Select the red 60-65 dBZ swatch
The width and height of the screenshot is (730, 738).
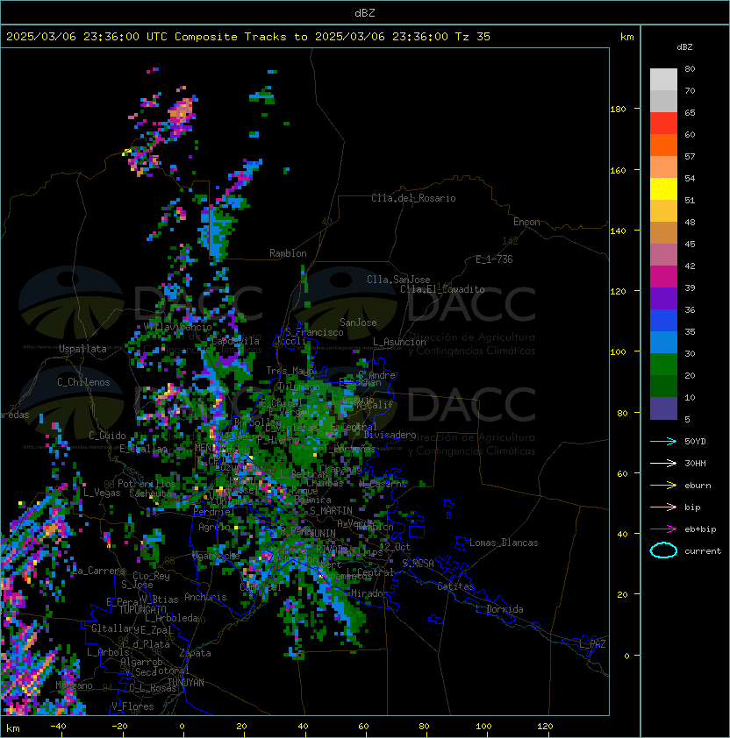point(663,124)
